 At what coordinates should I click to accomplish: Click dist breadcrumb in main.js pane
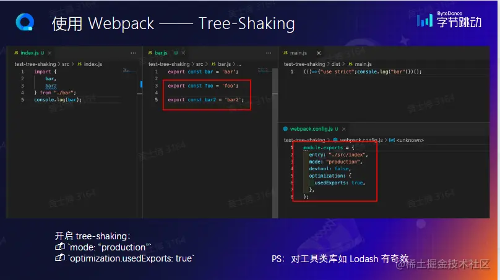(336, 64)
